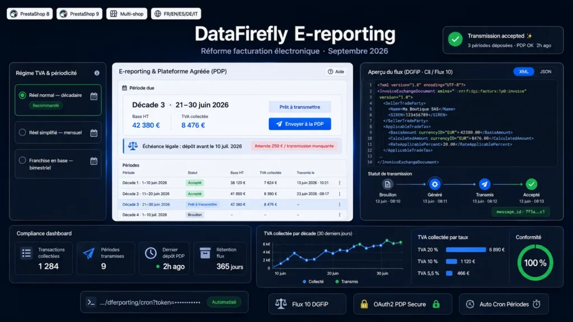The width and height of the screenshot is (573, 322).
Task: Click line 6 SIREN in XML preview
Action: [417, 115]
